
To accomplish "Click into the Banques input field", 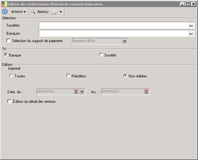I will [114, 33].
